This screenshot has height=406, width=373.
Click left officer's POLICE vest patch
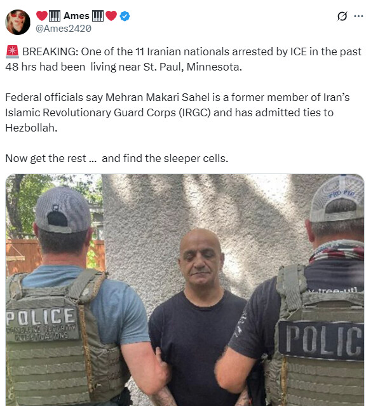point(42,323)
